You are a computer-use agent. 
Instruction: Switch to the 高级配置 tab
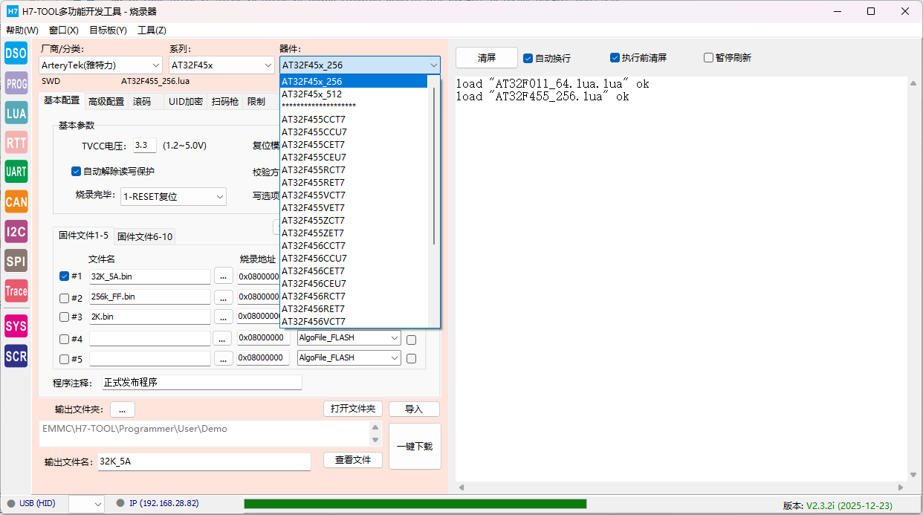tap(106, 102)
